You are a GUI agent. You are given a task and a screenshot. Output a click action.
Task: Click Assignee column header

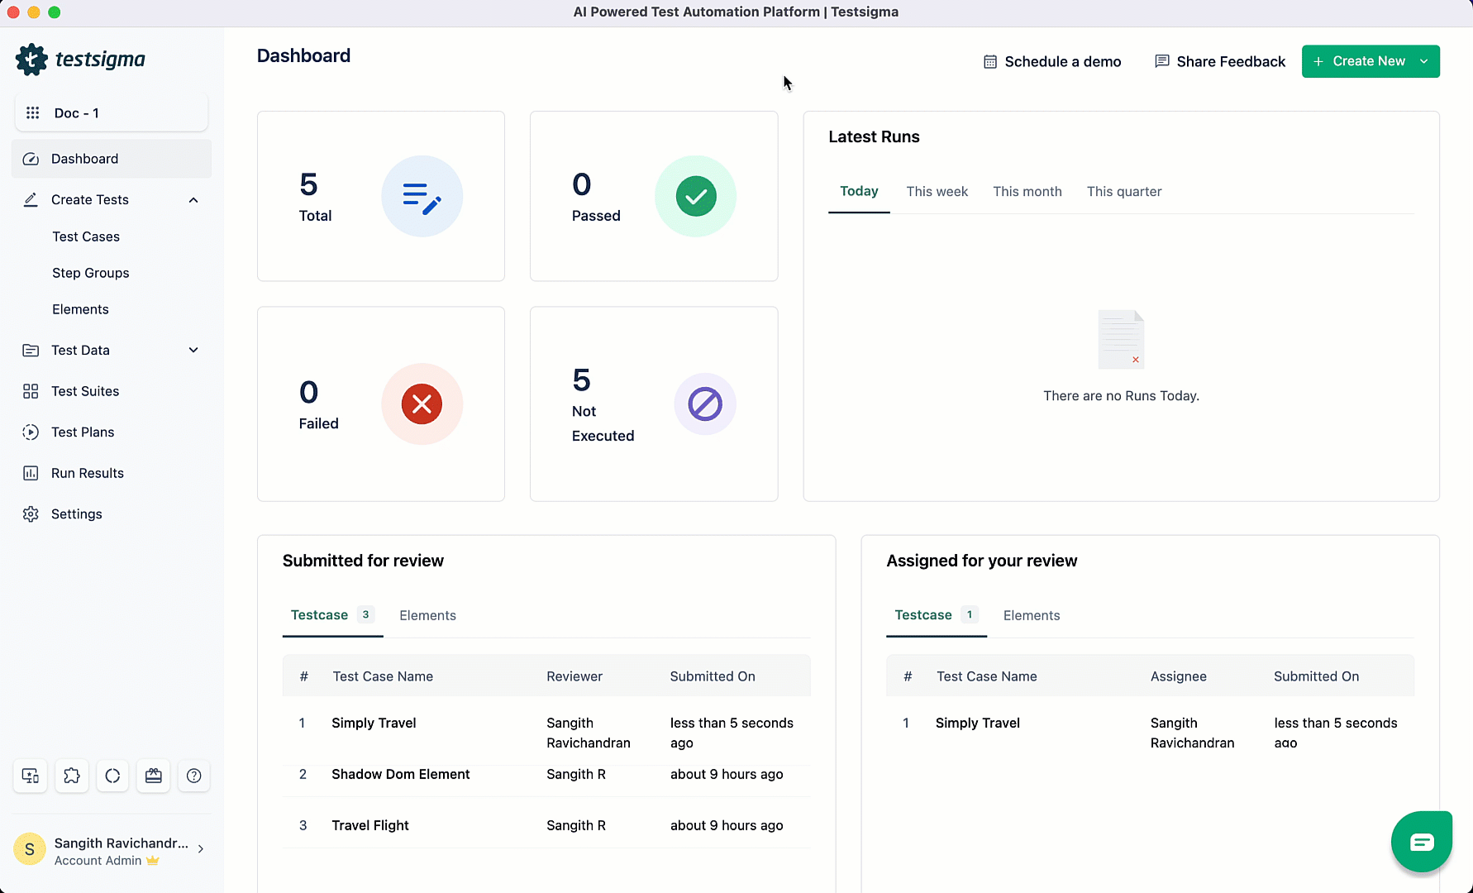click(1179, 676)
